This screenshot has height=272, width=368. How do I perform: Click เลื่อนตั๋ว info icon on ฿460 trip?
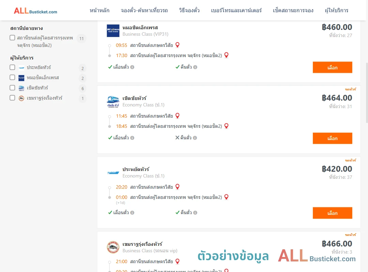[x=132, y=67]
